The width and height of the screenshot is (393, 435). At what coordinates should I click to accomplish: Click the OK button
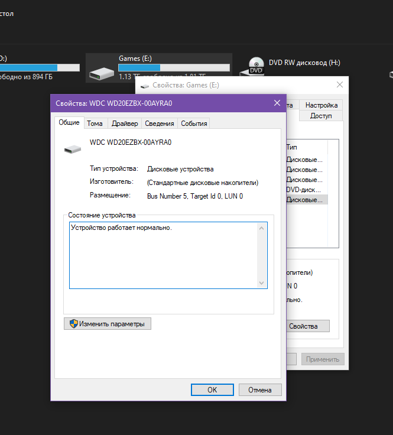point(212,389)
